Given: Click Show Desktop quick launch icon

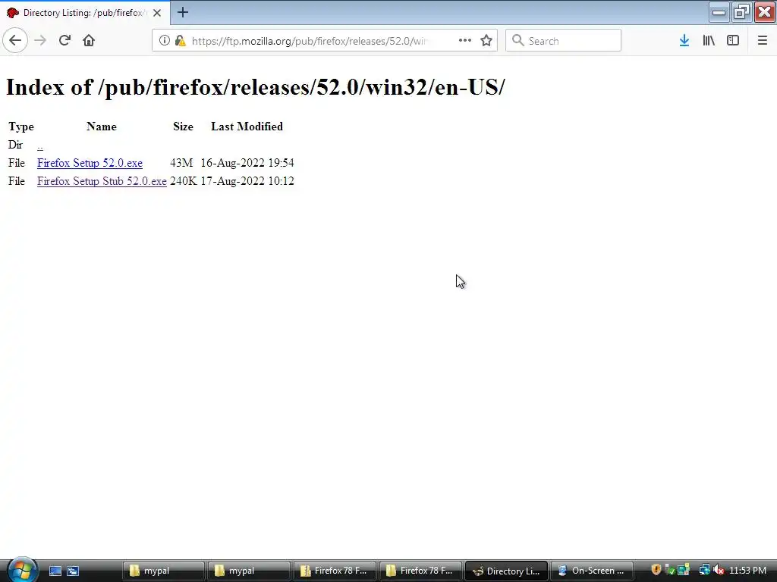Looking at the screenshot, I should click(55, 571).
